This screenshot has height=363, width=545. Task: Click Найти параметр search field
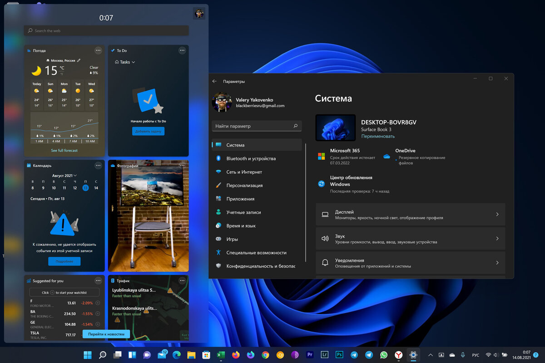pyautogui.click(x=257, y=126)
